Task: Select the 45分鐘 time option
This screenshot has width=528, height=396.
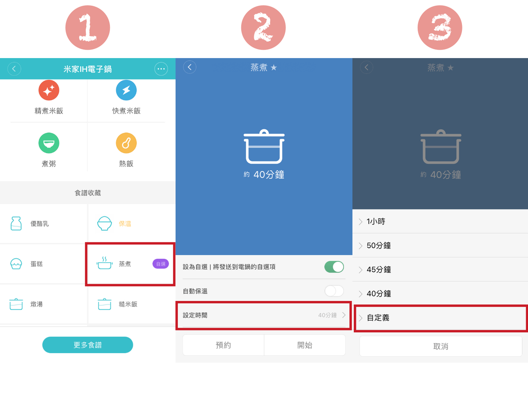Action: [440, 270]
